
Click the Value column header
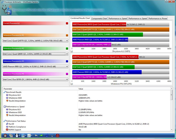pyautogui.click(x=124, y=89)
